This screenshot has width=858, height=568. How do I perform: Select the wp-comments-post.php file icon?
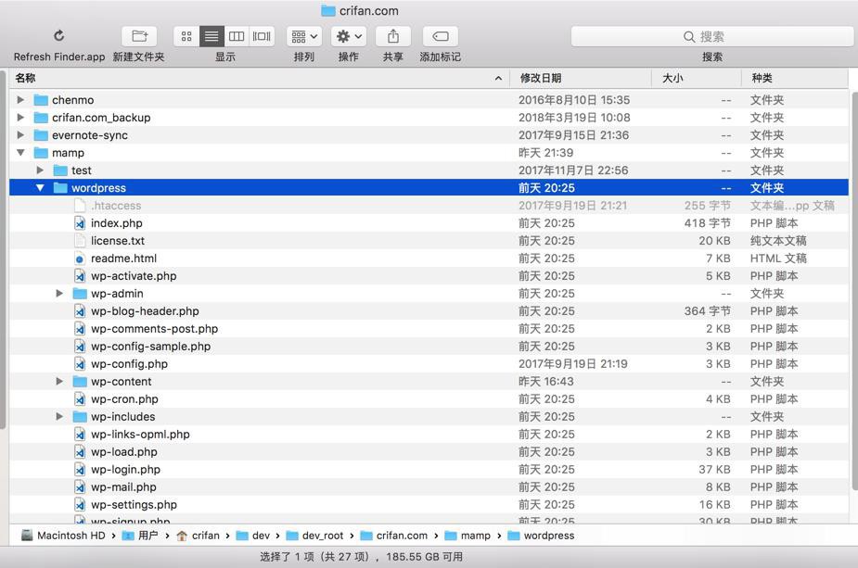tap(80, 329)
